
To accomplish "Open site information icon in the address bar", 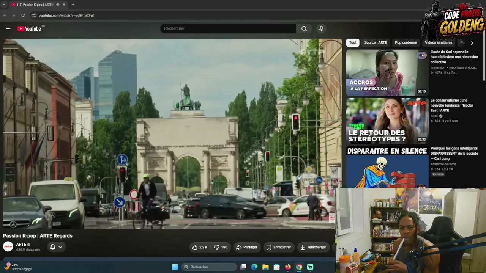I will coord(34,15).
